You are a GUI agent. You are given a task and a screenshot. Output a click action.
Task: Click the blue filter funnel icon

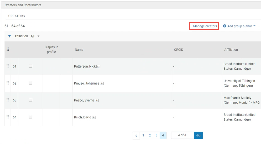pyautogui.click(x=9, y=36)
